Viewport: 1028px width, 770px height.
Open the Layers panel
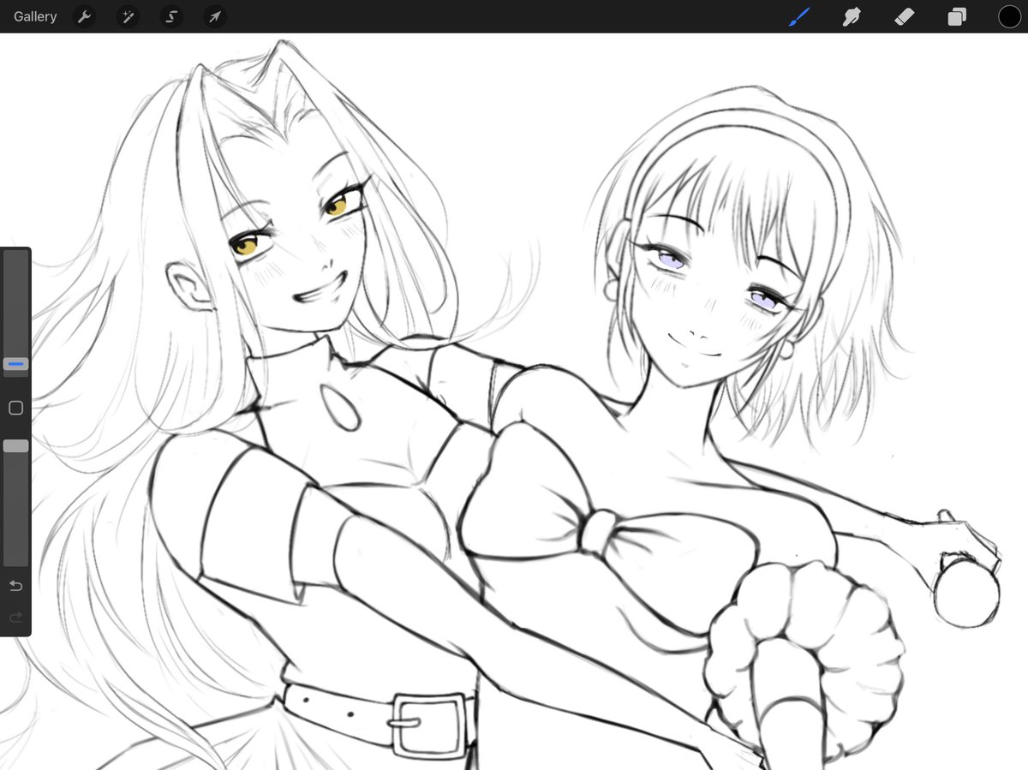tap(957, 16)
